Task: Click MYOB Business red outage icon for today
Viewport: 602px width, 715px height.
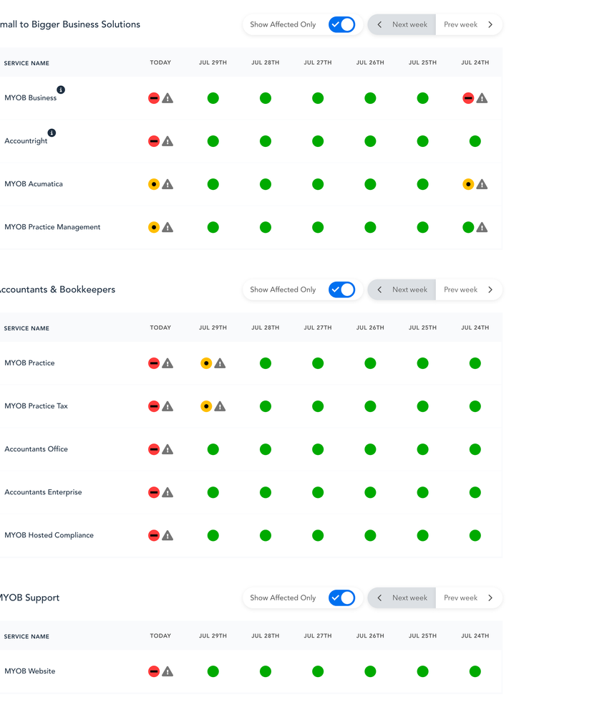Action: [154, 98]
